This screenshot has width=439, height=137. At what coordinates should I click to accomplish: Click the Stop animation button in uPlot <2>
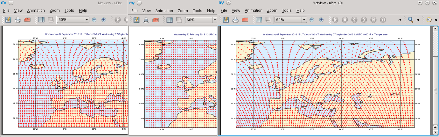pos(345,20)
